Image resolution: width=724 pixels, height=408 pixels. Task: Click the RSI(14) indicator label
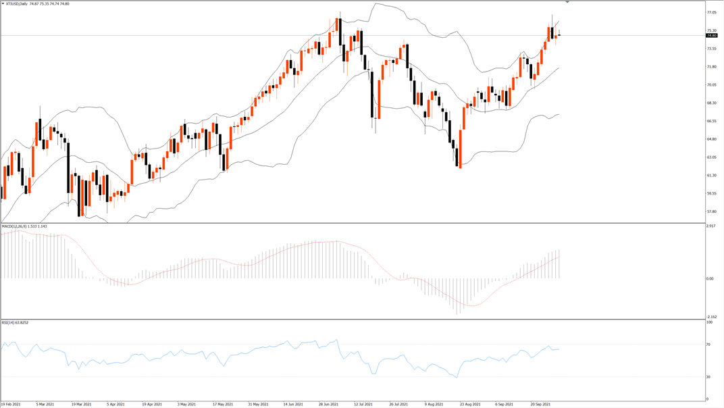click(x=8, y=322)
